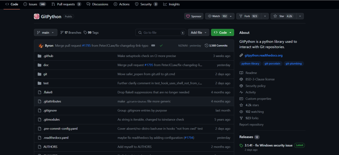The height and width of the screenshot is (155, 339).
Task: Click the scale icon beside Security policy
Action: tap(241, 86)
